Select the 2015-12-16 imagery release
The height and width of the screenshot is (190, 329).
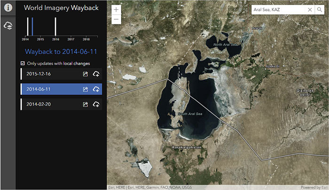(x=61, y=74)
